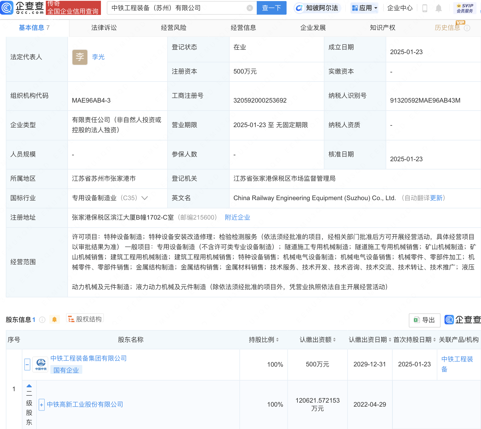
Task: Click 营业期限 value 2025-01-23 至 无固定期限
Action: click(271, 125)
